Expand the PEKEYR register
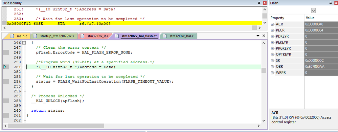 pyautogui.click(x=272, y=42)
